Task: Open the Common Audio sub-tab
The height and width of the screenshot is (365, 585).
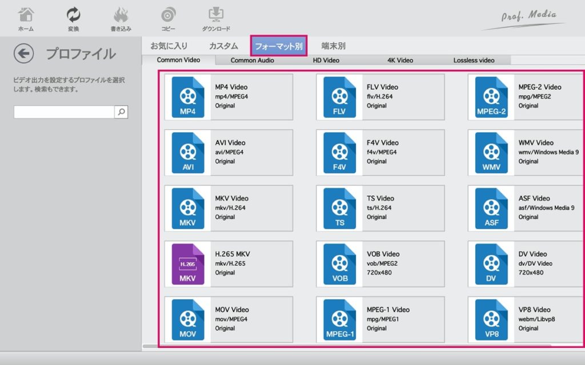Action: tap(252, 60)
